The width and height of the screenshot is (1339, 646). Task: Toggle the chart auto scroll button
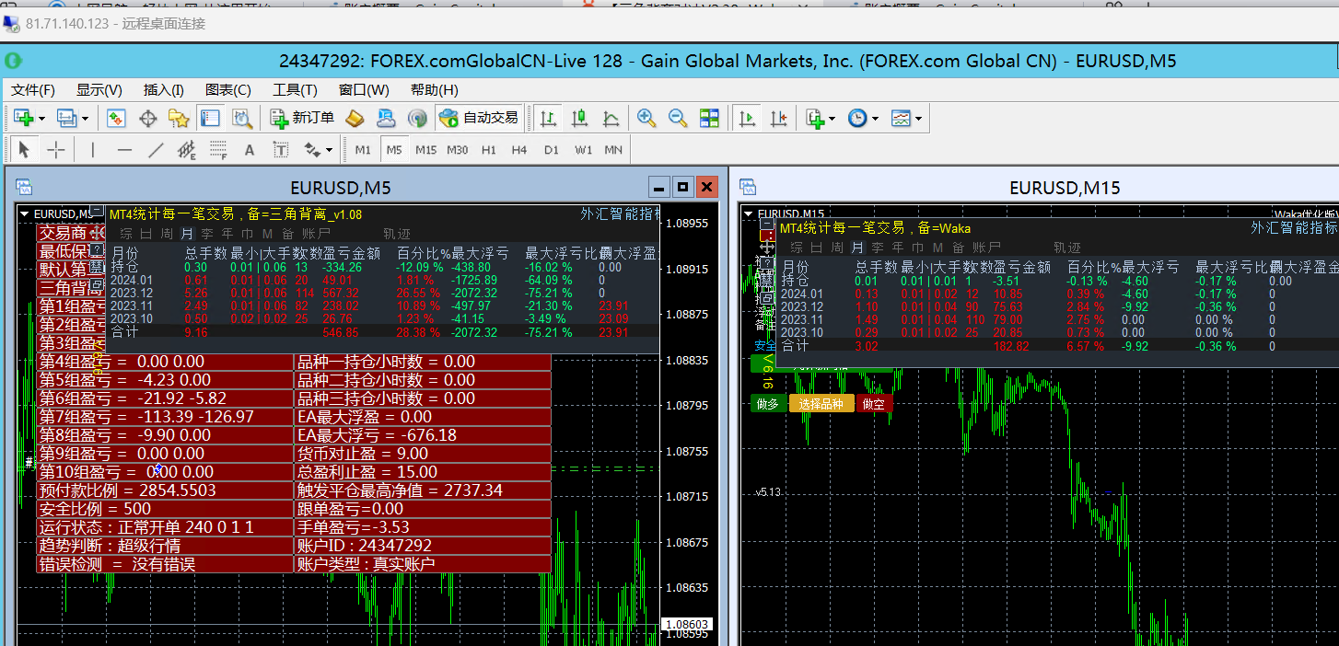[x=748, y=118]
